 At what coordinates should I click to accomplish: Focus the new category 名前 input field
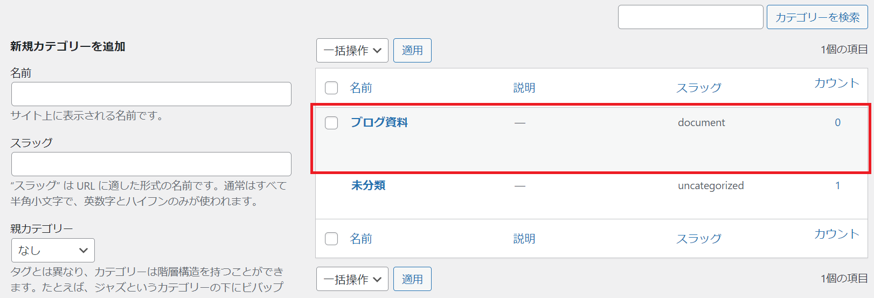(x=151, y=94)
